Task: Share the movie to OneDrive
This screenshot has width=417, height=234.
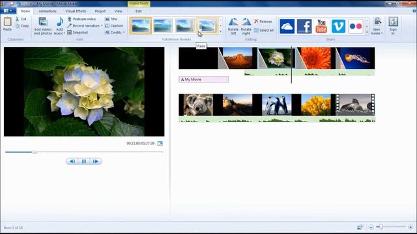Action: pyautogui.click(x=287, y=26)
